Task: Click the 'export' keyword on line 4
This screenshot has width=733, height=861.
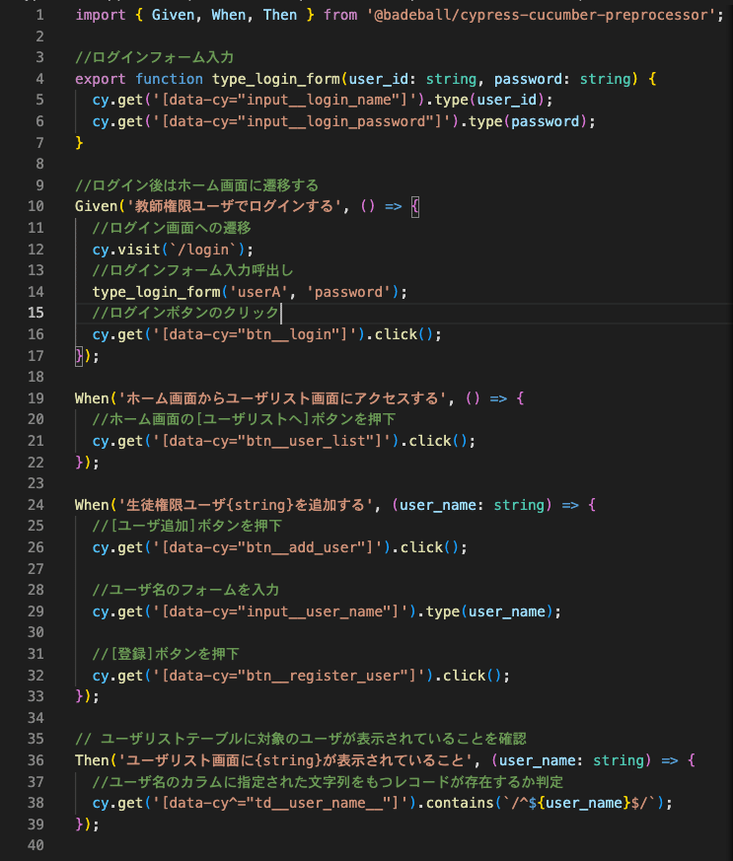Action: coord(101,79)
